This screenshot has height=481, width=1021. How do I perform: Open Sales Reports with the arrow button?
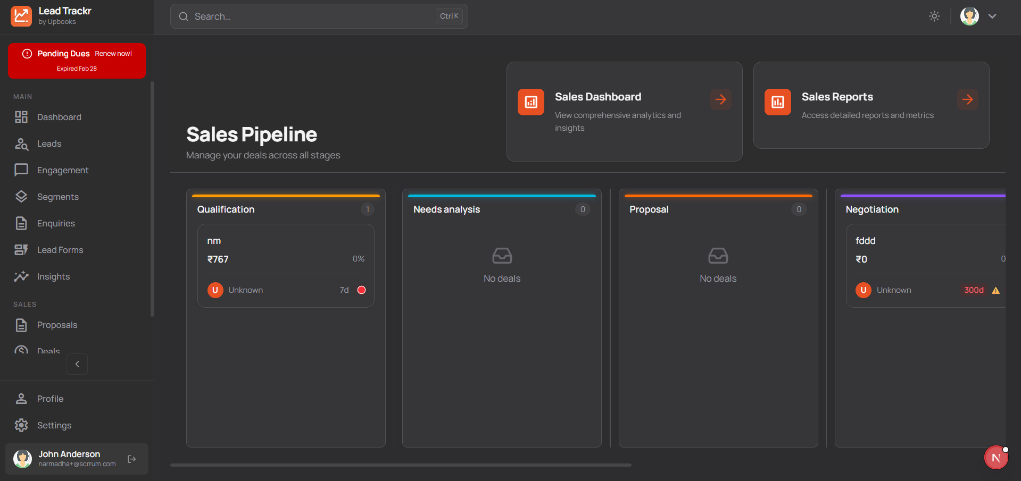click(967, 99)
